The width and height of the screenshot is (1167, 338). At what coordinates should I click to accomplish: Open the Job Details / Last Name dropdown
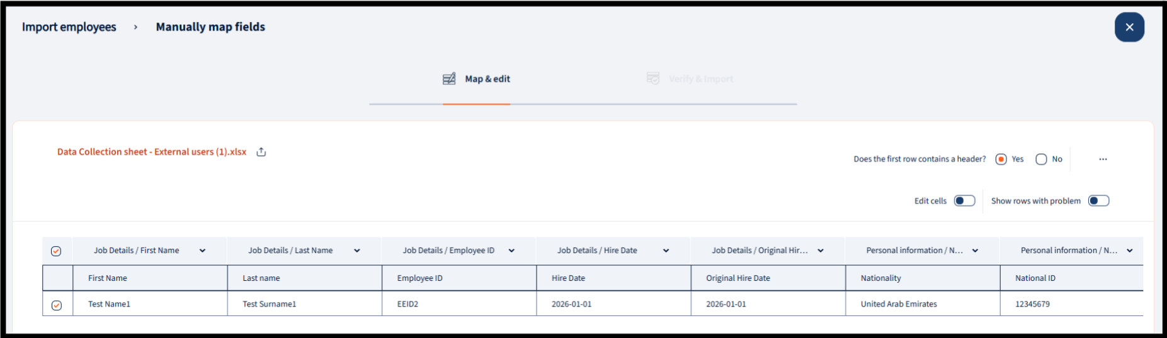coord(356,251)
